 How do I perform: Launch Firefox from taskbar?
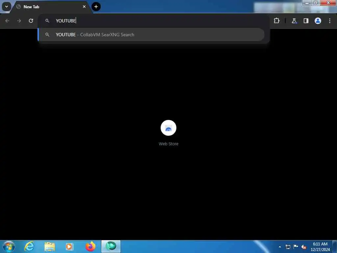pyautogui.click(x=90, y=246)
